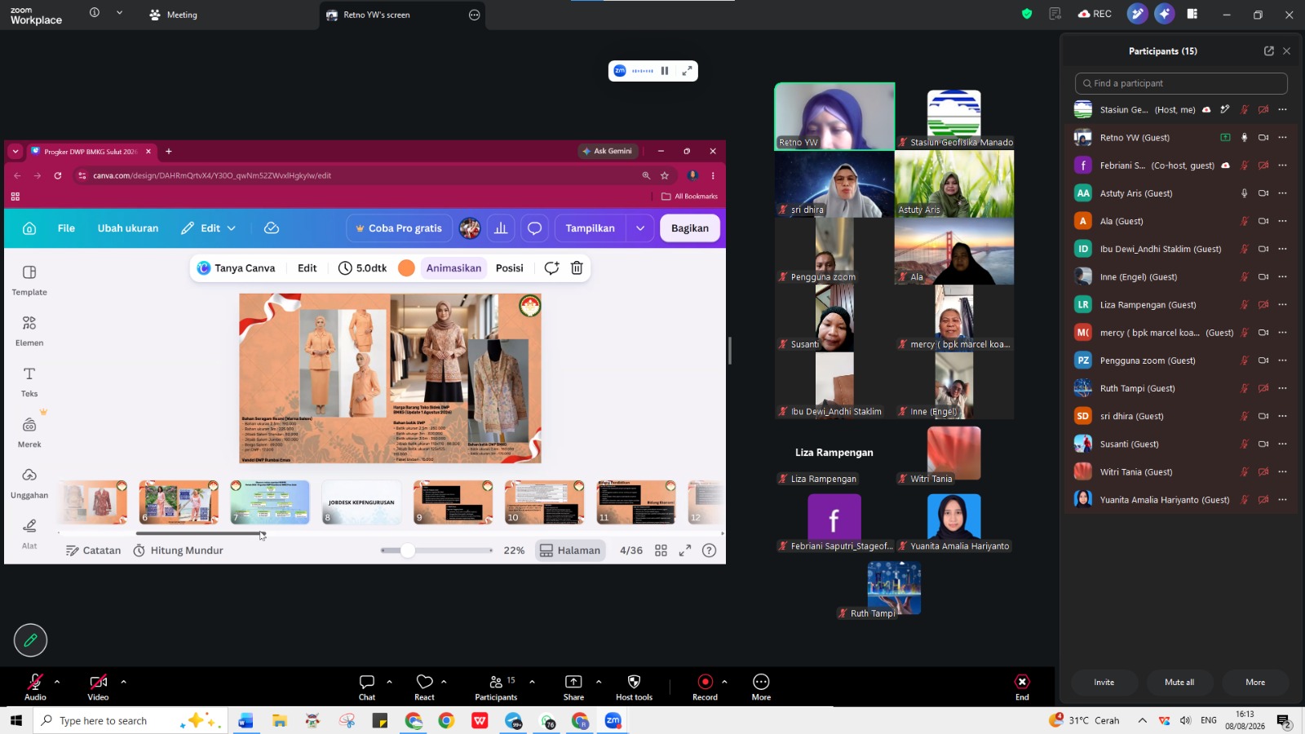Open Canva File menu
The width and height of the screenshot is (1305, 734).
coord(66,228)
